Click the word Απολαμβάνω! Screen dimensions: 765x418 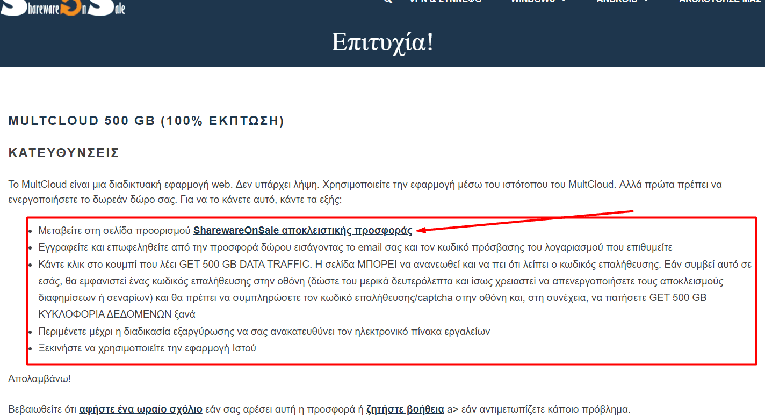pyautogui.click(x=40, y=379)
